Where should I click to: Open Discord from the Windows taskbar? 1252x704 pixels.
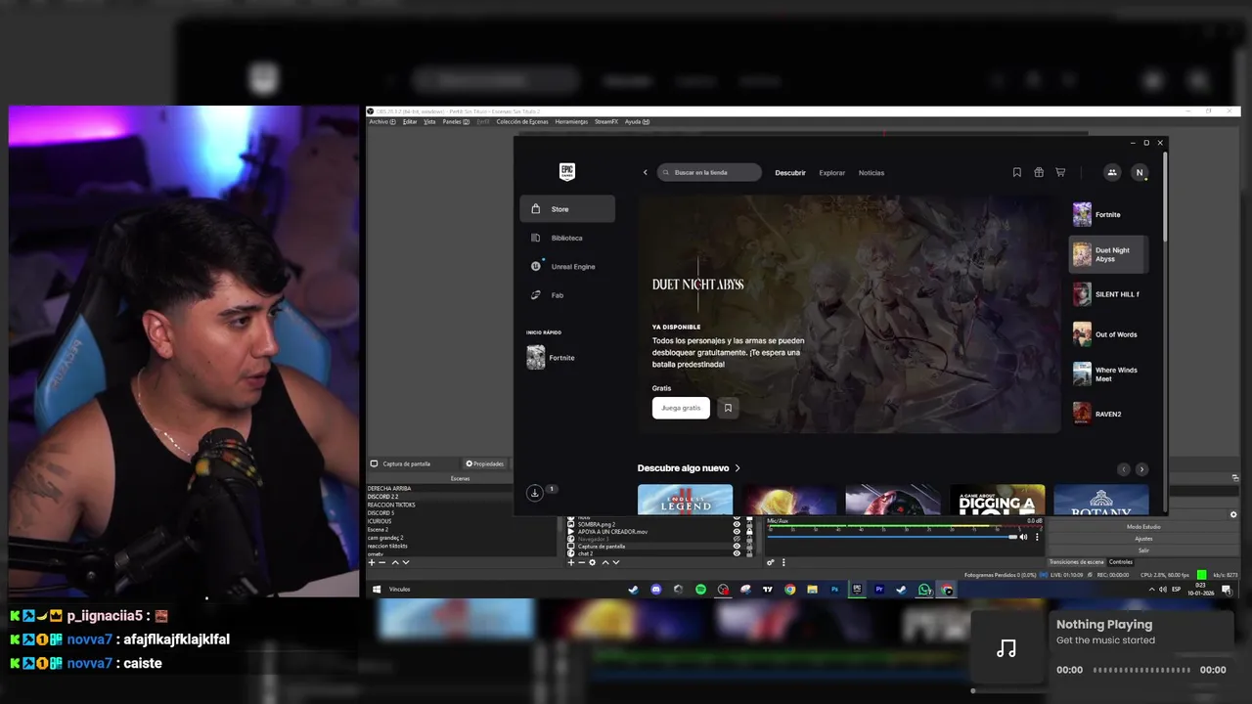point(656,590)
